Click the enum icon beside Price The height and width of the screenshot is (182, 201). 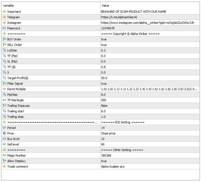(x=4, y=133)
